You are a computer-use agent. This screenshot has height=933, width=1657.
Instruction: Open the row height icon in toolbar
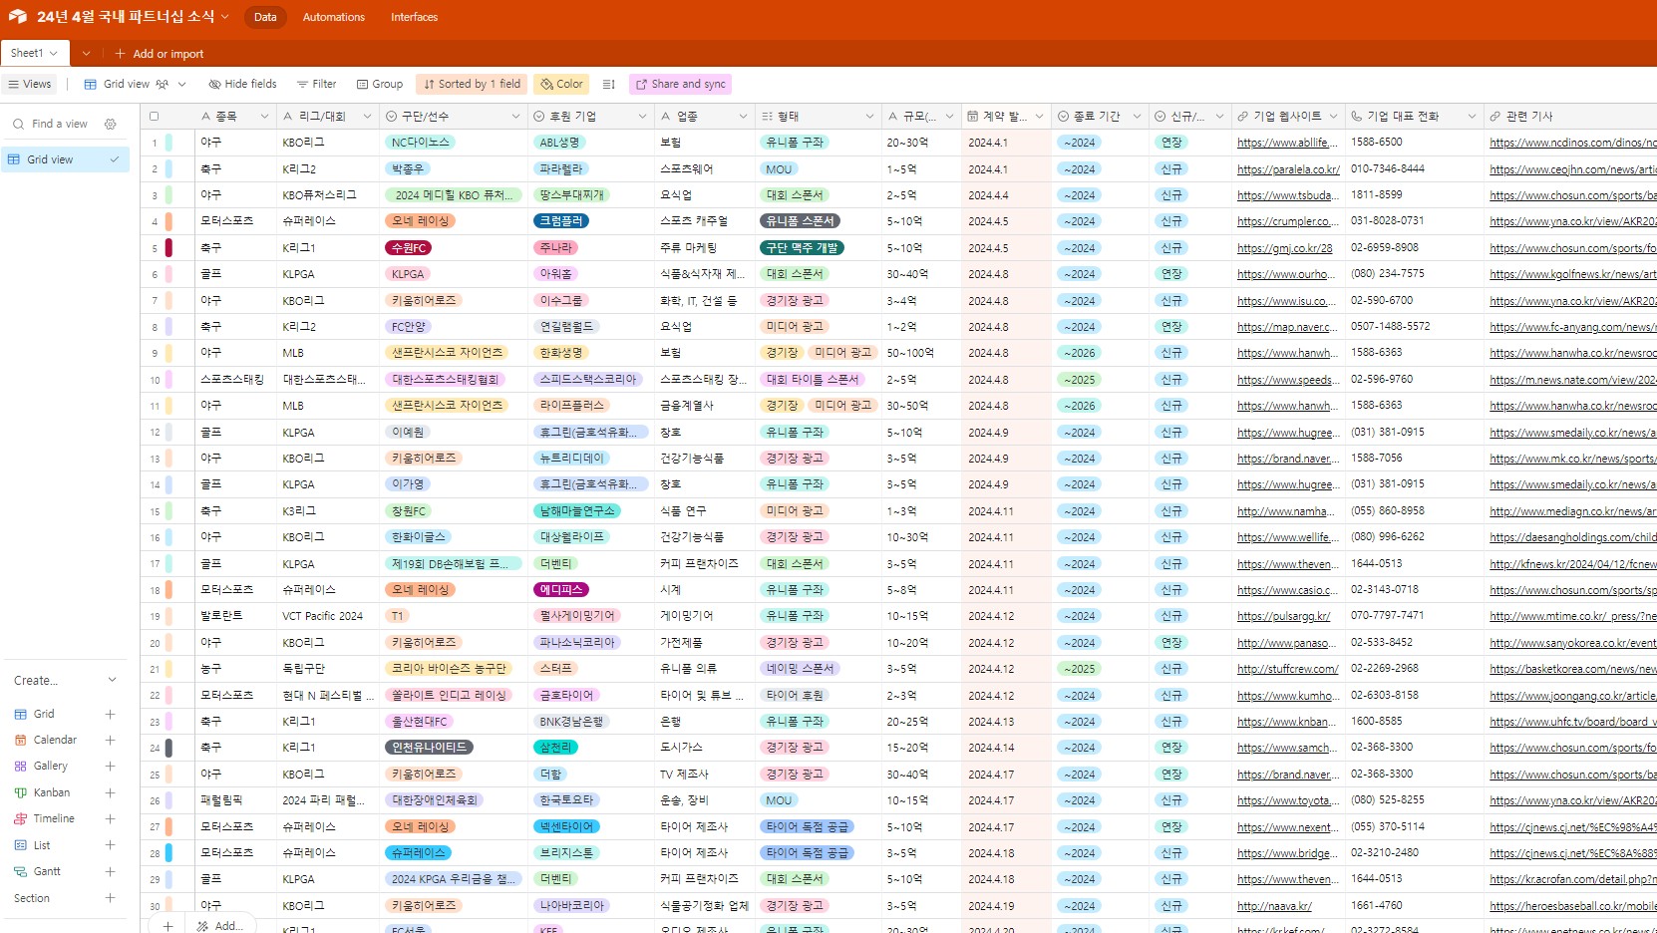click(609, 85)
